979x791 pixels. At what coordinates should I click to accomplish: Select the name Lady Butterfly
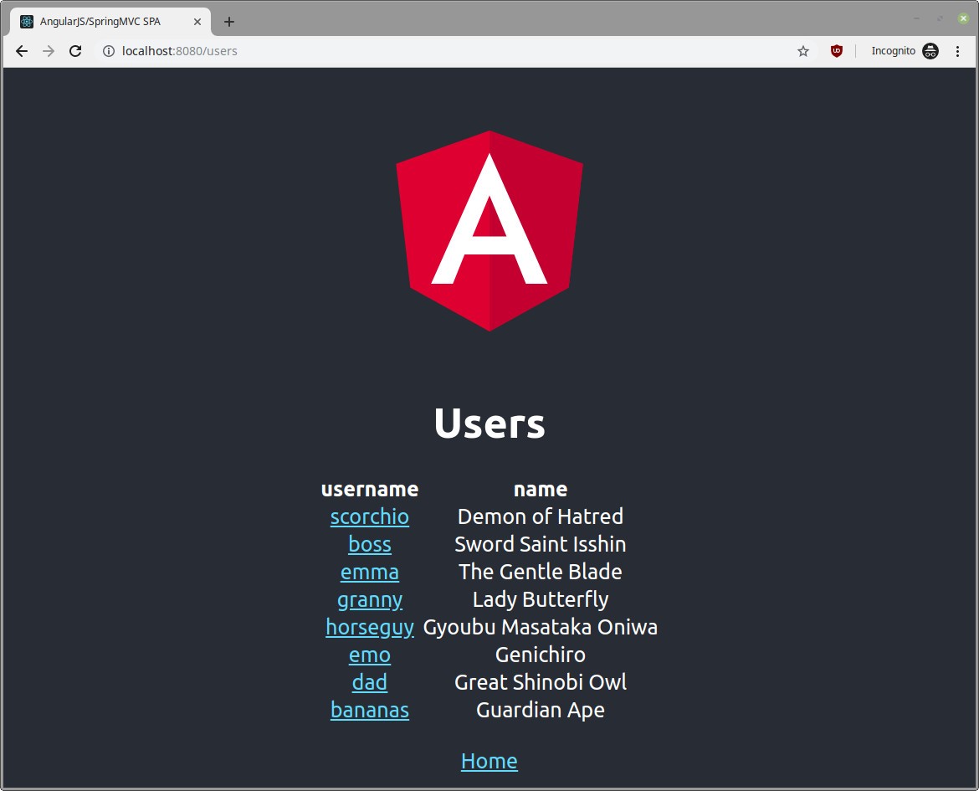pyautogui.click(x=540, y=600)
